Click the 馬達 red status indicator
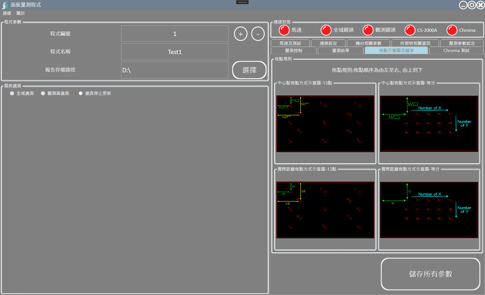This screenshot has height=295, width=485. click(284, 30)
